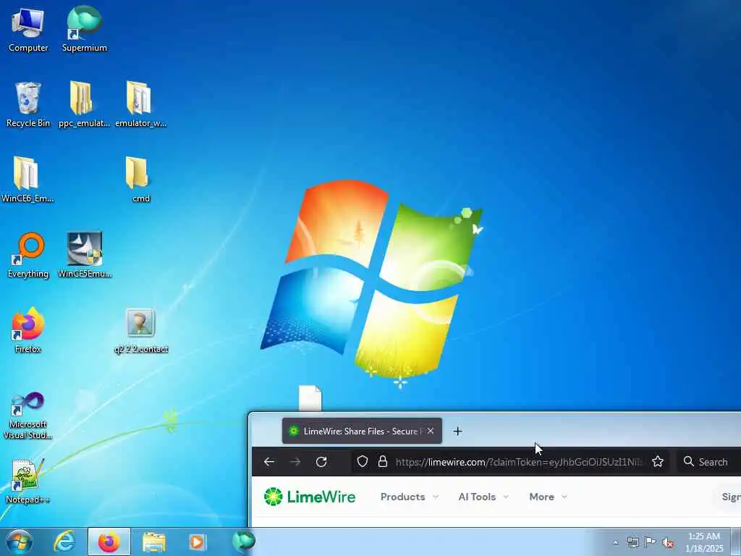Expand the AI Tools menu
The width and height of the screenshot is (741, 556).
[x=483, y=497]
